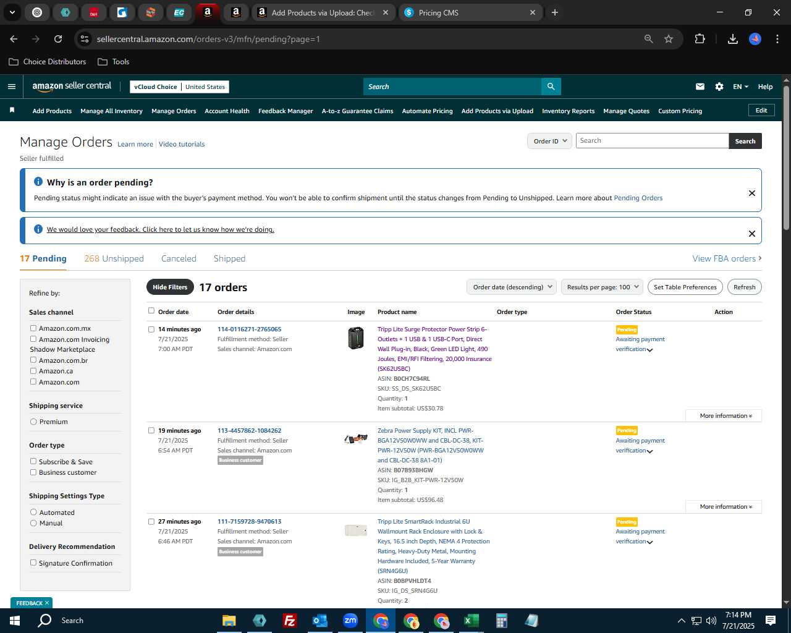Click the bookmark flag icon in the nav bar
This screenshot has height=633, width=791.
click(12, 110)
